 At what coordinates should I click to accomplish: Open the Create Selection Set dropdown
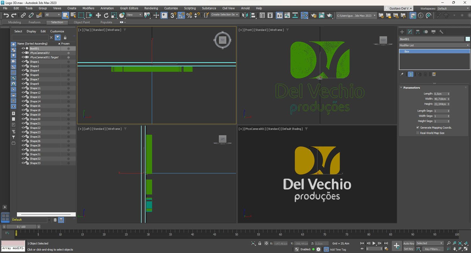(225, 15)
